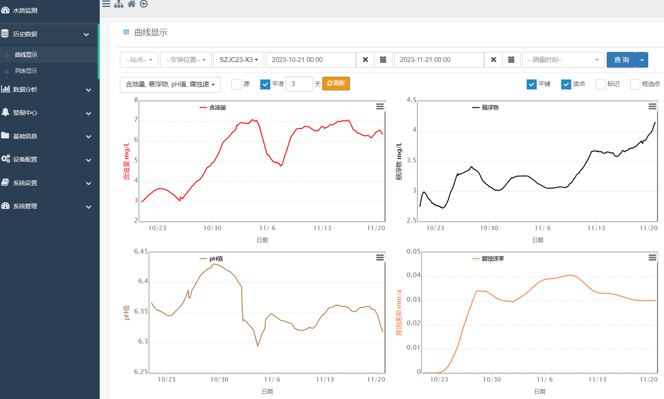Click the smoothing days input field

click(299, 84)
